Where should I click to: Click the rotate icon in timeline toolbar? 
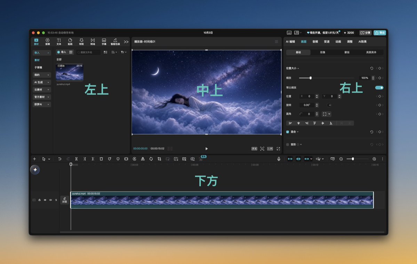tap(151, 159)
